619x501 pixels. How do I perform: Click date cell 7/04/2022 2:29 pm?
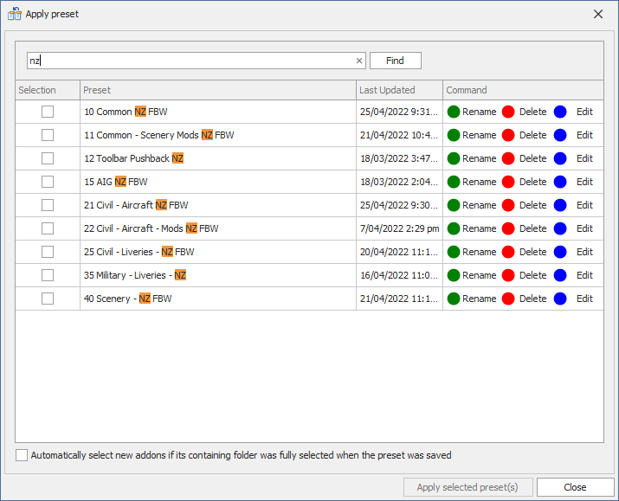(399, 228)
